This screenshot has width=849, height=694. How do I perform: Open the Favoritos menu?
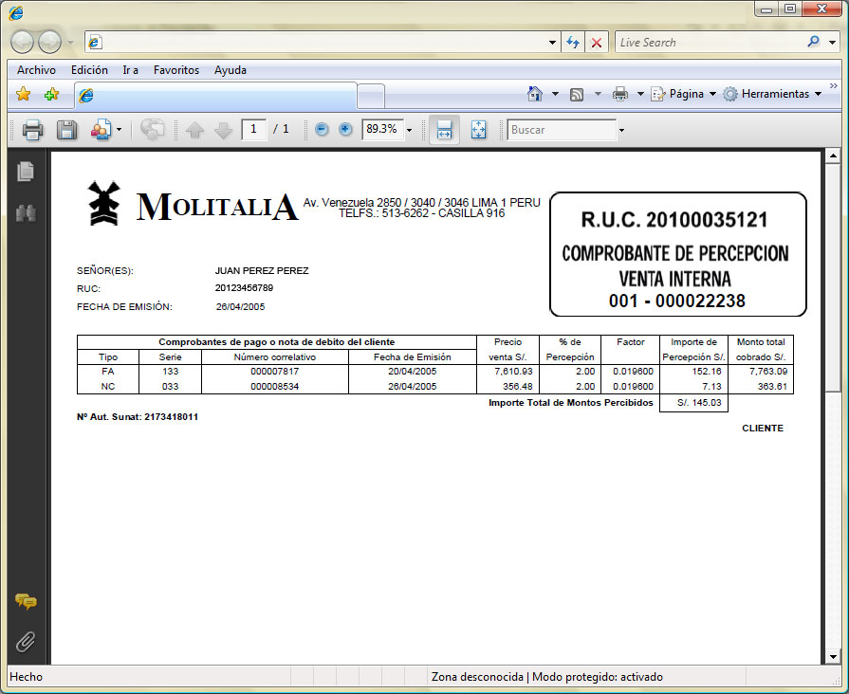pyautogui.click(x=176, y=70)
